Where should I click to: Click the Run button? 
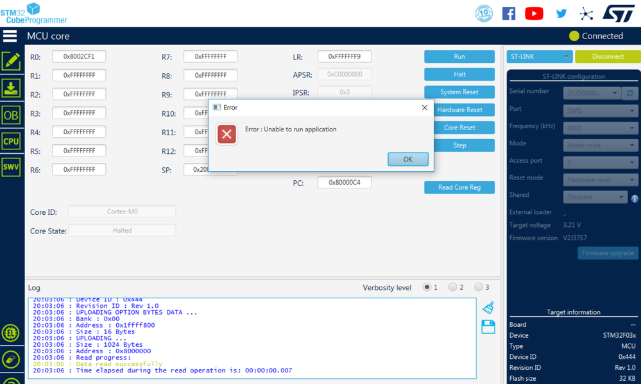pos(459,56)
